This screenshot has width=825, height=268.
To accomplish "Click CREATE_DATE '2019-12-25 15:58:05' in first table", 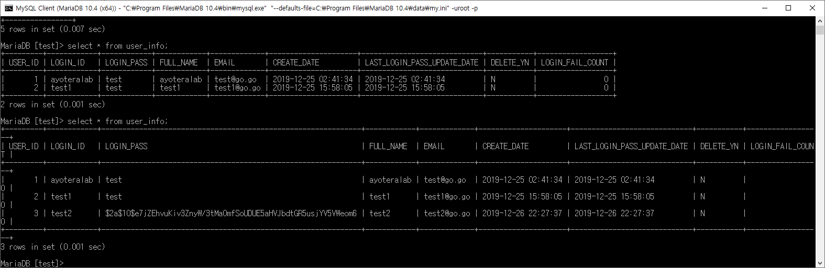I will coord(313,88).
